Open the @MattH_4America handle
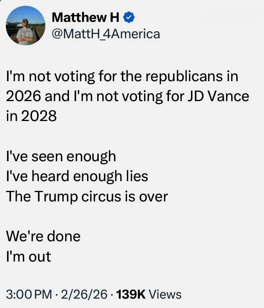The width and height of the screenshot is (264, 308). click(105, 34)
